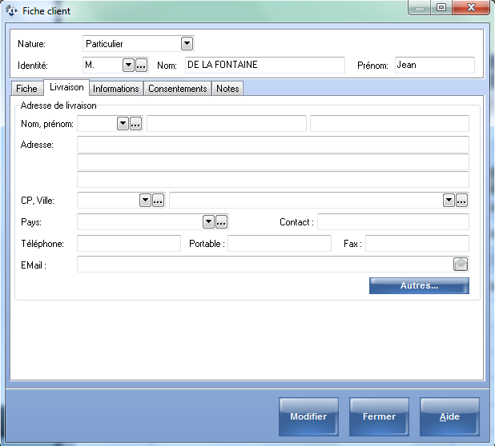
Task: Click the Fermer button
Action: coord(379,416)
